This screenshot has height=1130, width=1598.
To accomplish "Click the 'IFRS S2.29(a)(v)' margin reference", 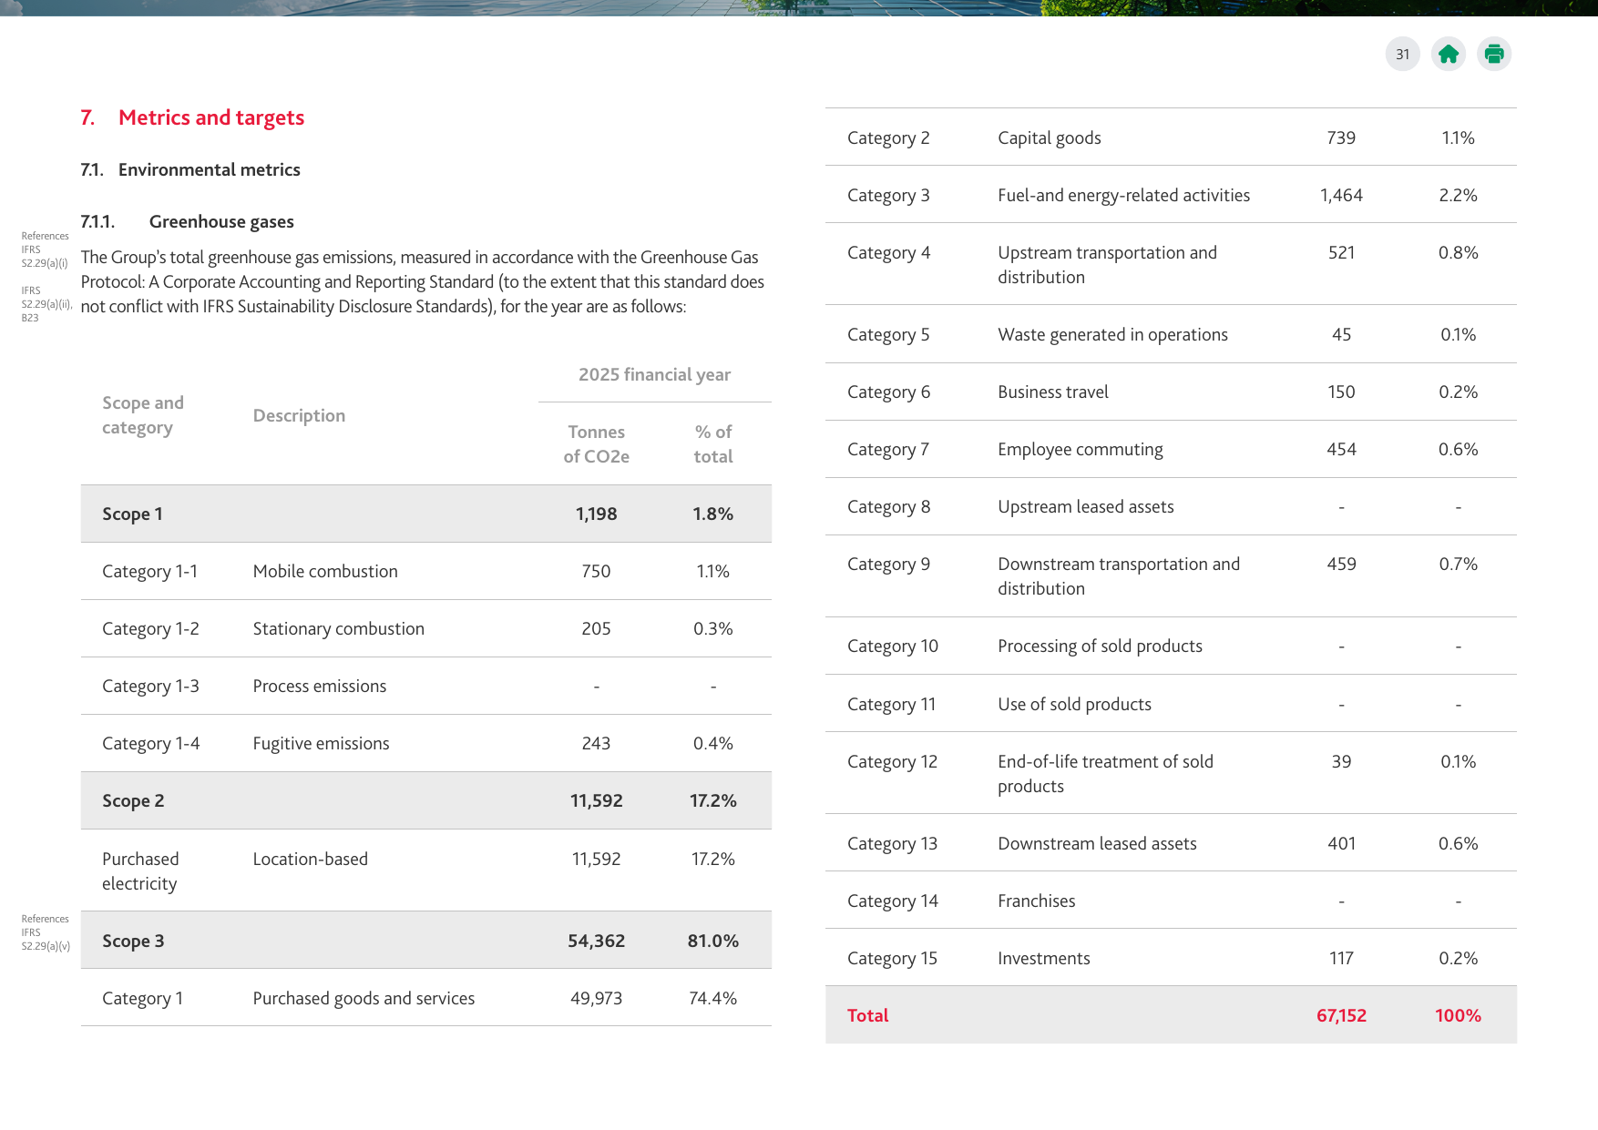I will (x=46, y=939).
